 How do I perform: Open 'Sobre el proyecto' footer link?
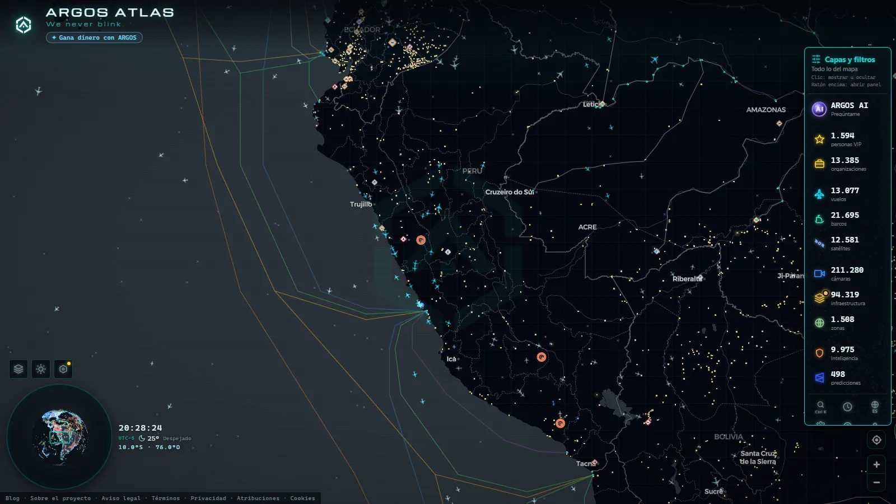click(x=60, y=498)
